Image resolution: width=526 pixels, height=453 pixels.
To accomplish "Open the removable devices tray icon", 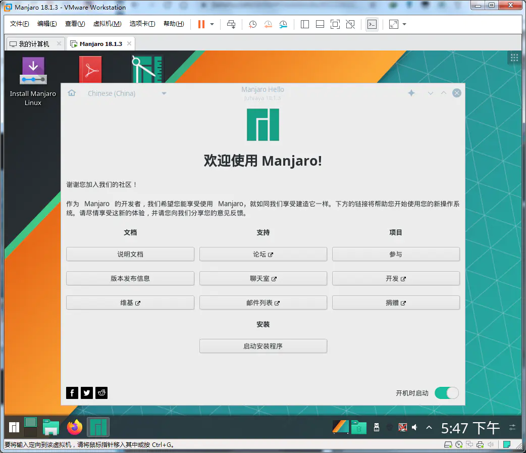I will click(377, 427).
